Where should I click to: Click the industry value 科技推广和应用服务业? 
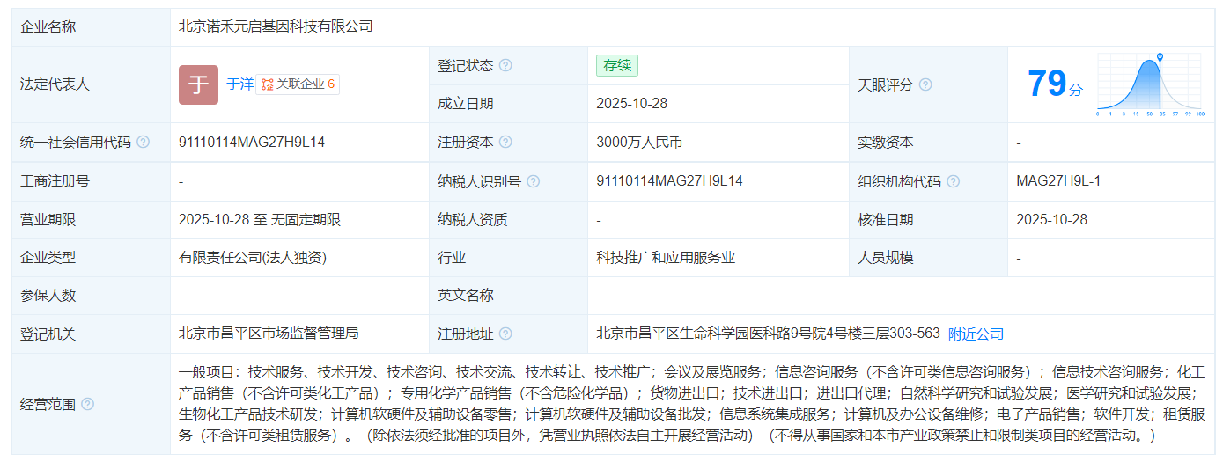pos(665,258)
